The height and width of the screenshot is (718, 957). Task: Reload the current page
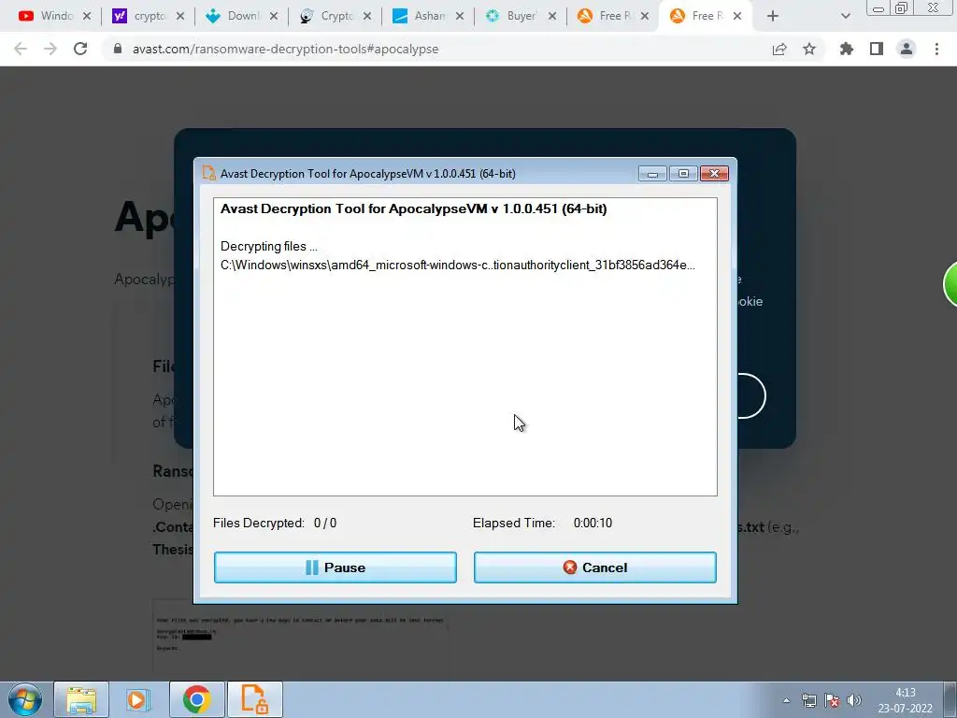tap(80, 49)
